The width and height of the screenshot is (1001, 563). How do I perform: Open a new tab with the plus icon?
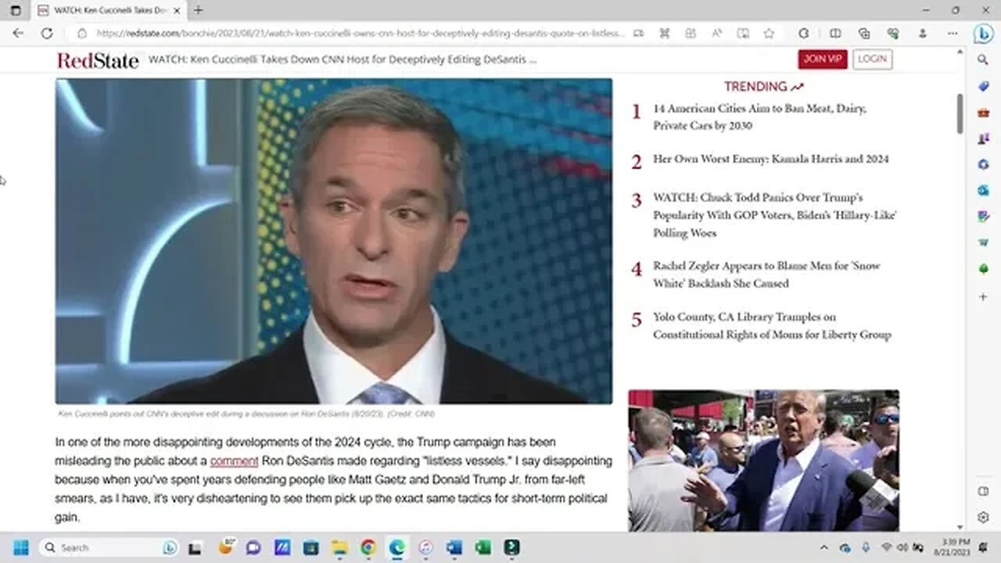[198, 10]
